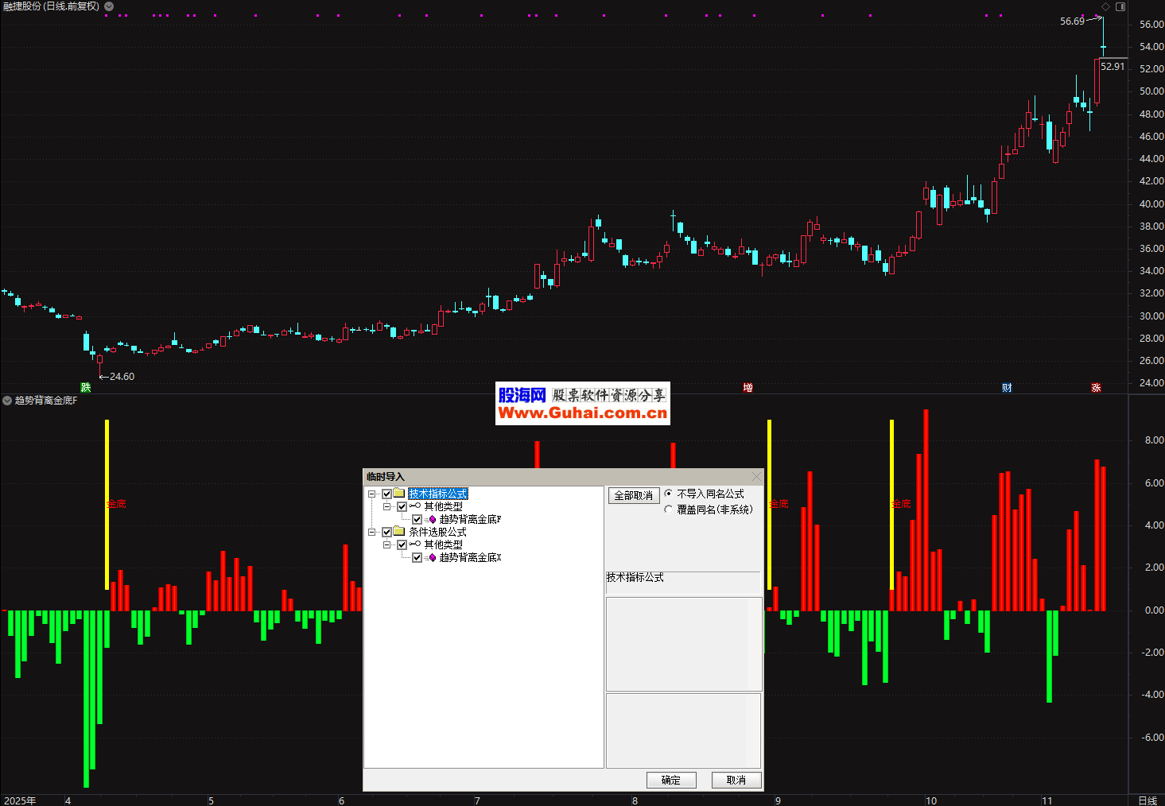Click the 融捷股份 (日线,前复权) chart title
The width and height of the screenshot is (1165, 806).
(52, 6)
